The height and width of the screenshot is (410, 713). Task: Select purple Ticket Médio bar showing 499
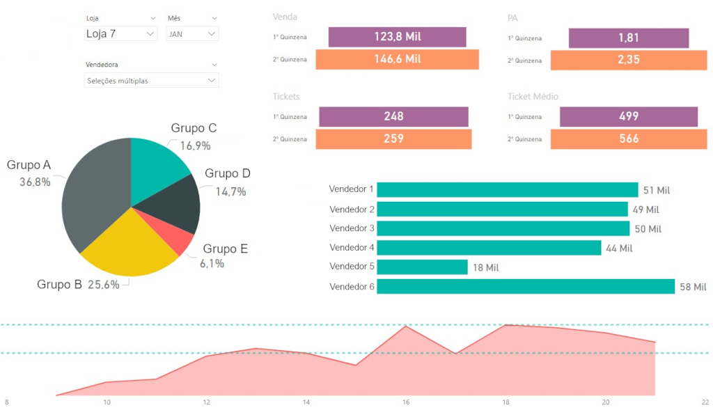[x=628, y=116]
